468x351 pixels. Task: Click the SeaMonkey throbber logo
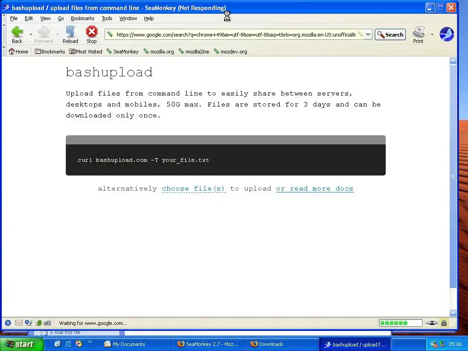click(x=447, y=34)
